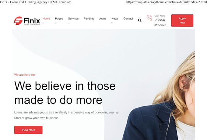Call the +1 (514) 312-5678 number
The image size is (207, 140).
click(160, 23)
